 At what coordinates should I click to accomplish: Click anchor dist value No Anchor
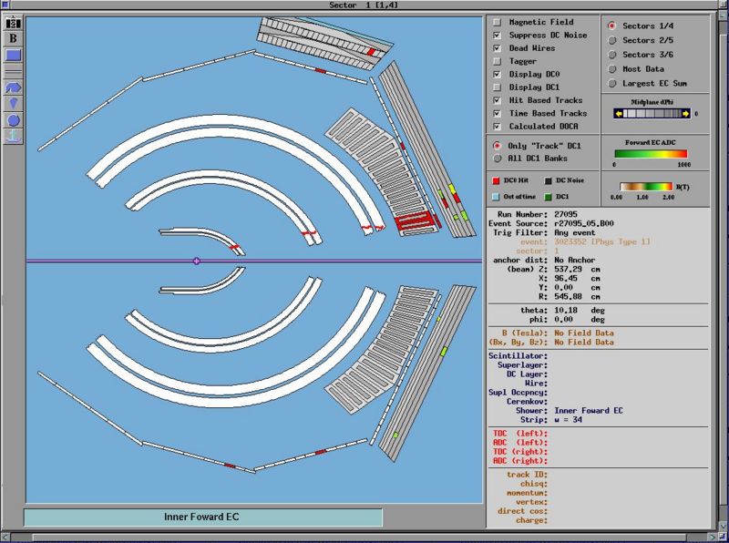[x=575, y=260]
